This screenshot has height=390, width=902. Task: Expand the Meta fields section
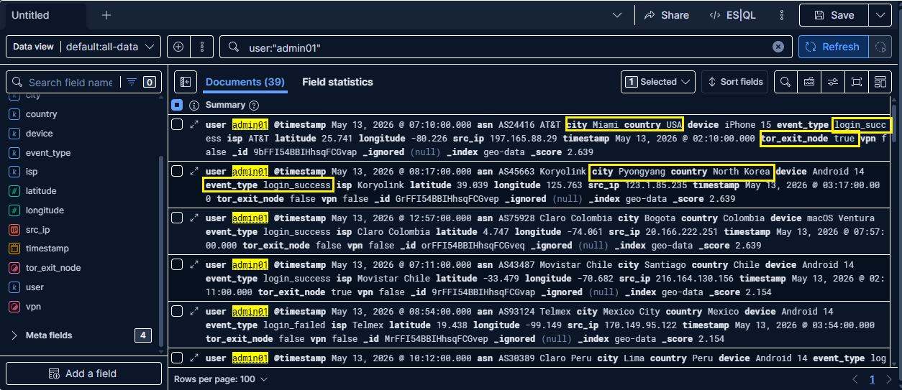pos(49,335)
